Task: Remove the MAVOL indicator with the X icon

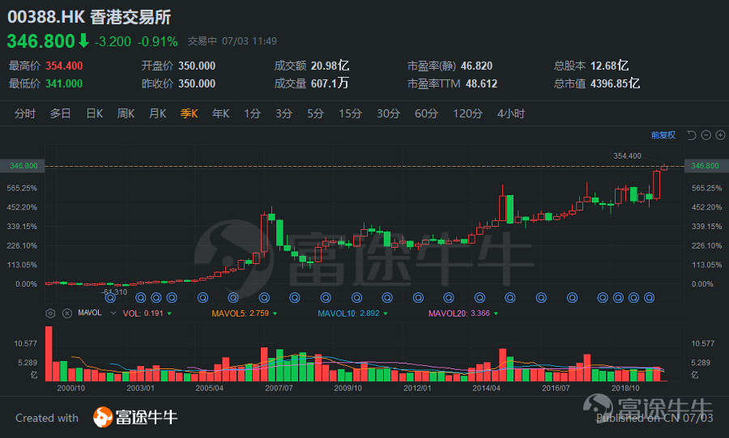Action: 67,313
